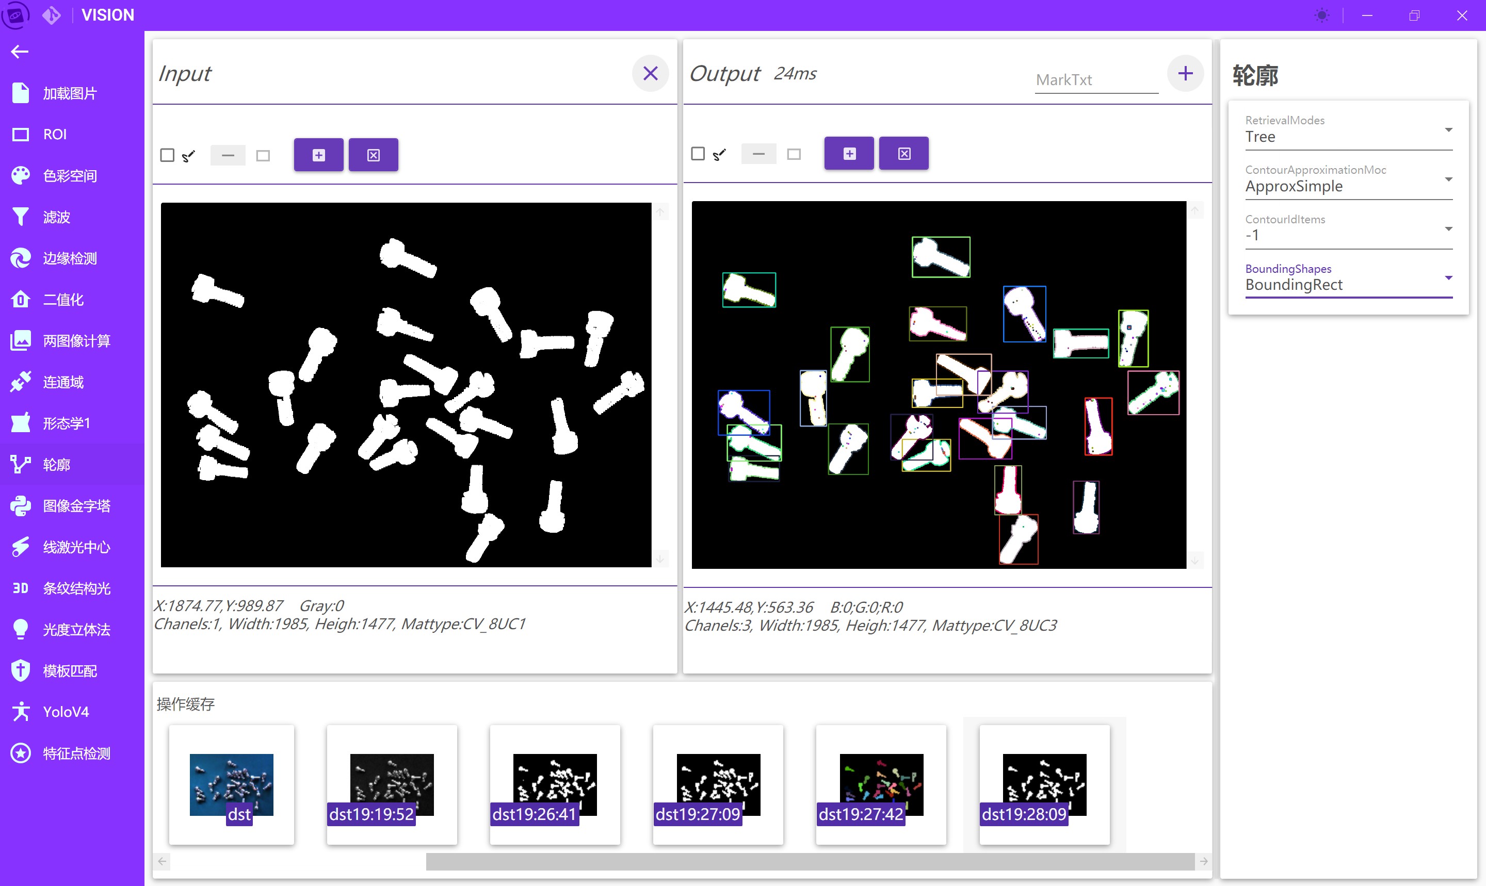This screenshot has height=886, width=1486.
Task: Select the dst19:27:42 cached thumbnail
Action: 880,784
